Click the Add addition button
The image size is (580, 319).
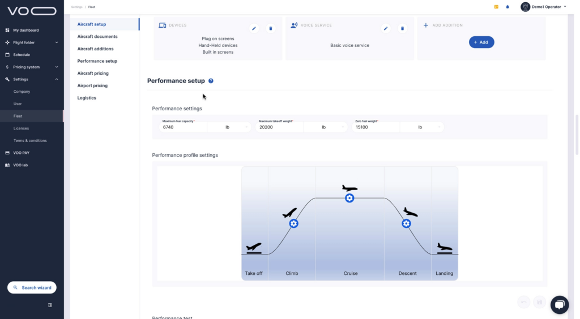point(481,42)
